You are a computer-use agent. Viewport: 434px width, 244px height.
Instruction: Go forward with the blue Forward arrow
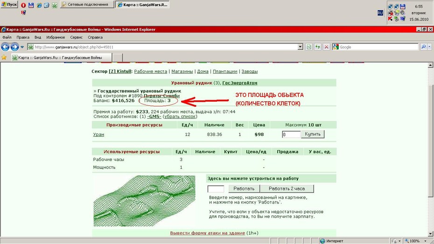14,47
